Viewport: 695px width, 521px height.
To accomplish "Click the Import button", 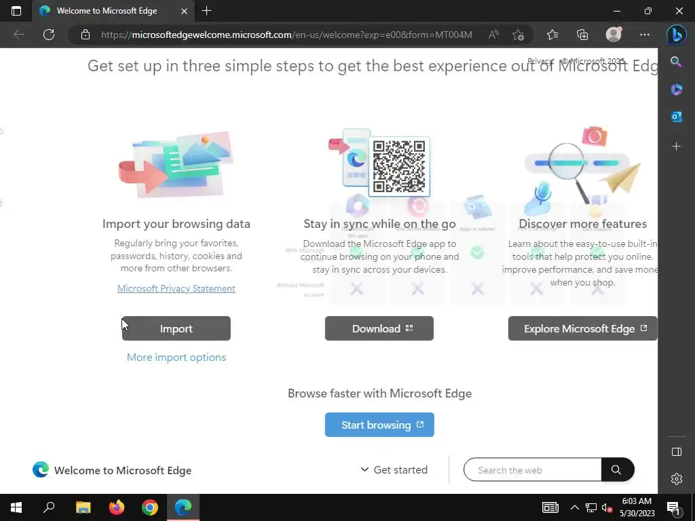I will (176, 328).
